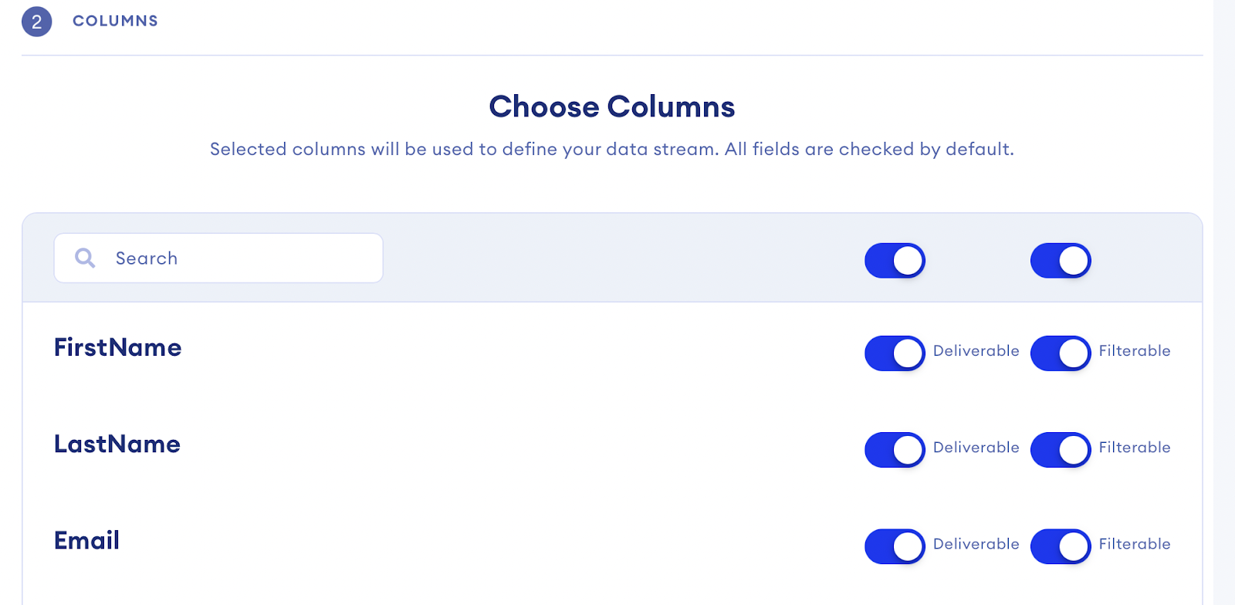Disable the Deliverable switch for FirstName
The height and width of the screenshot is (605, 1235).
click(x=895, y=353)
